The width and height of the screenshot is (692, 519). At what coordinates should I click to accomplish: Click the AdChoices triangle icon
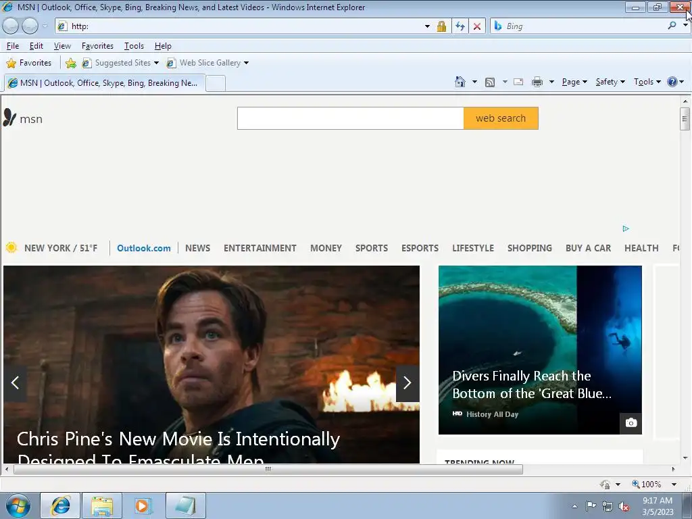[625, 228]
